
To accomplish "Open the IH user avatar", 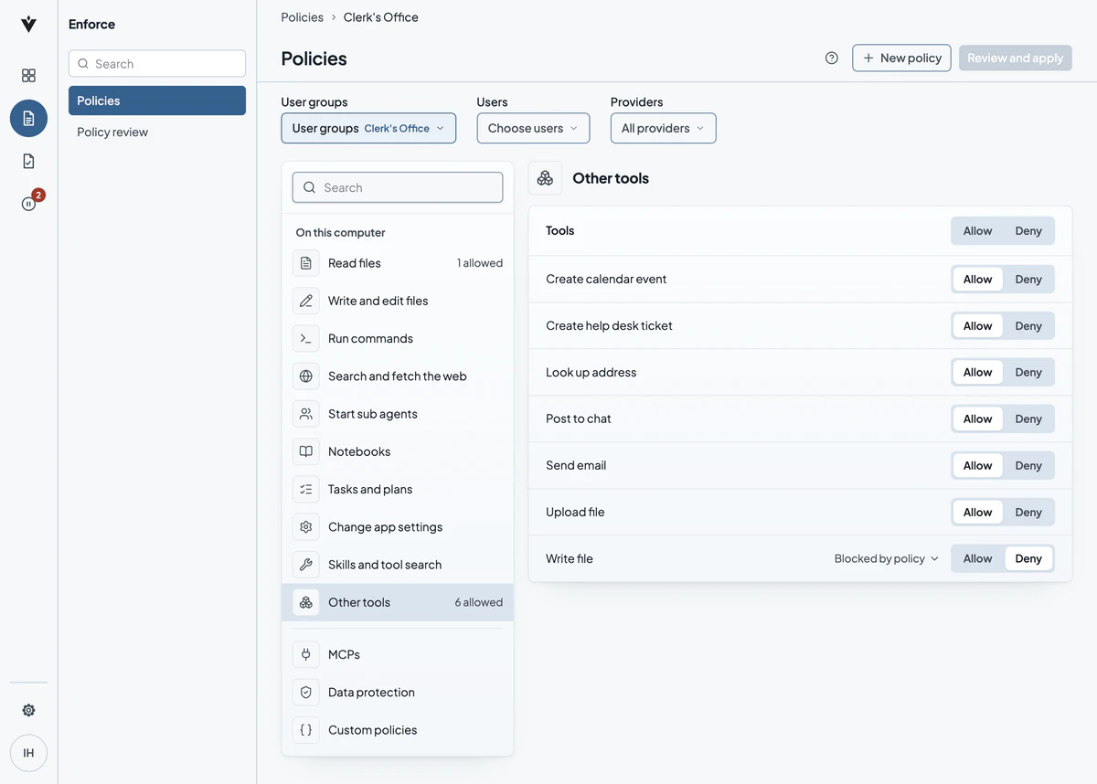I will click(x=28, y=753).
